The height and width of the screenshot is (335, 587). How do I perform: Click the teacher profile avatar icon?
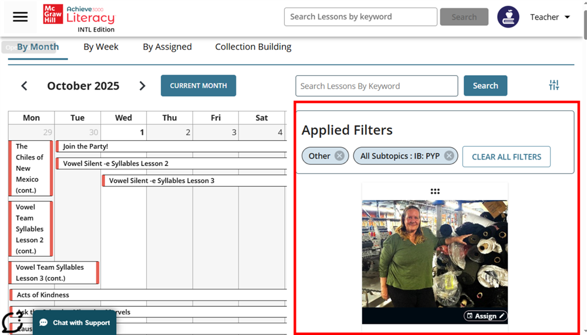[x=508, y=17]
